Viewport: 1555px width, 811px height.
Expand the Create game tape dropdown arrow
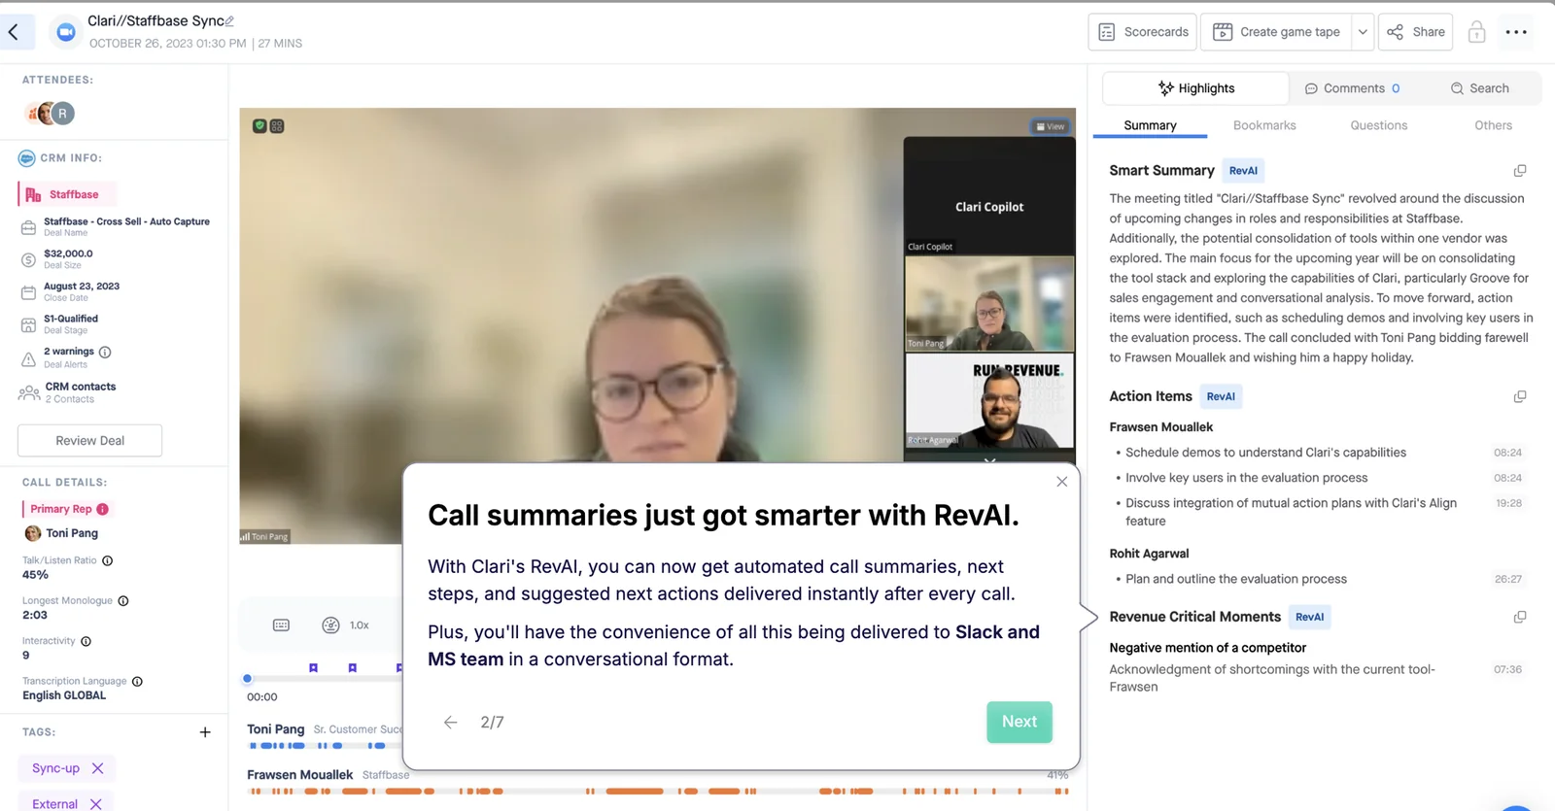[x=1363, y=32]
